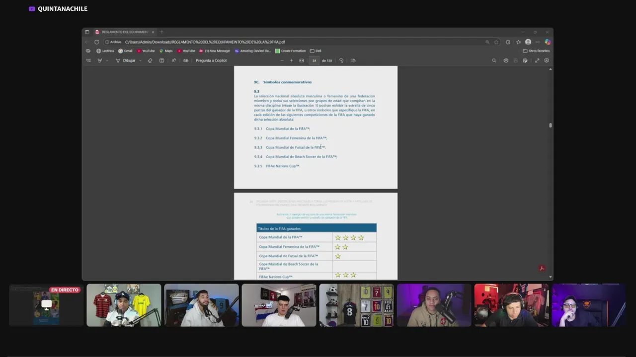
Task: Select the webcam showing the jersey wall
Action: coord(356,305)
